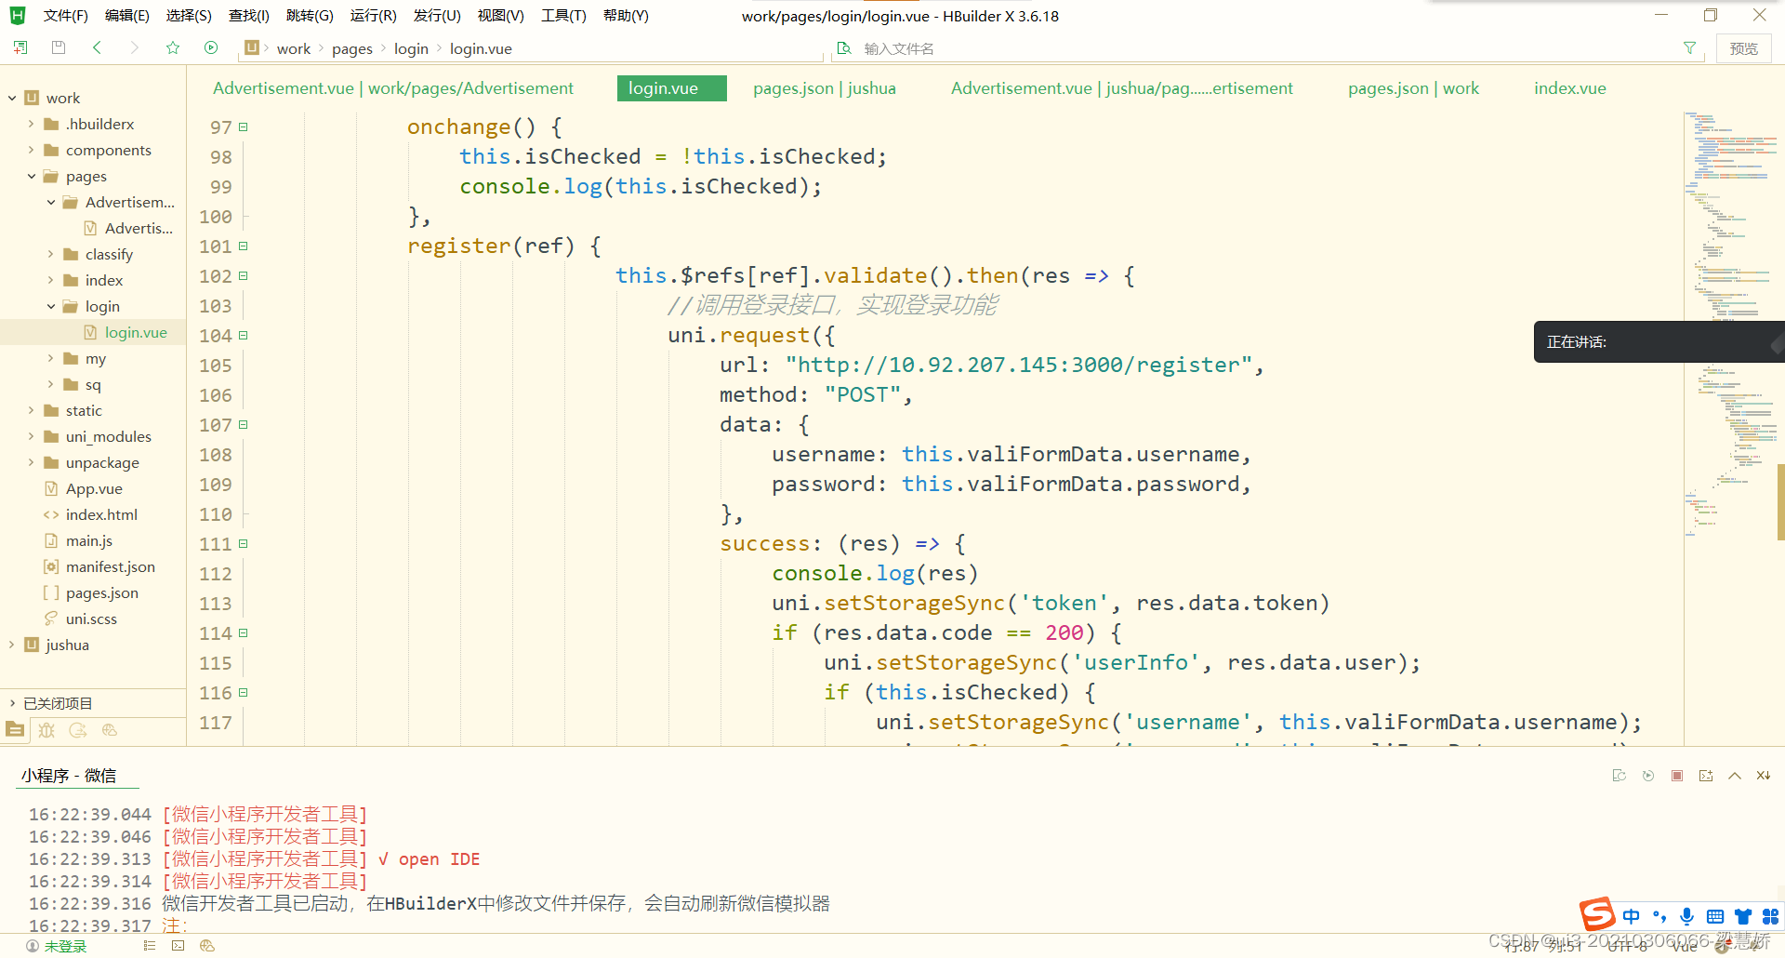1785x958 pixels.
Task: Click the console reload icon
Action: (x=1620, y=776)
